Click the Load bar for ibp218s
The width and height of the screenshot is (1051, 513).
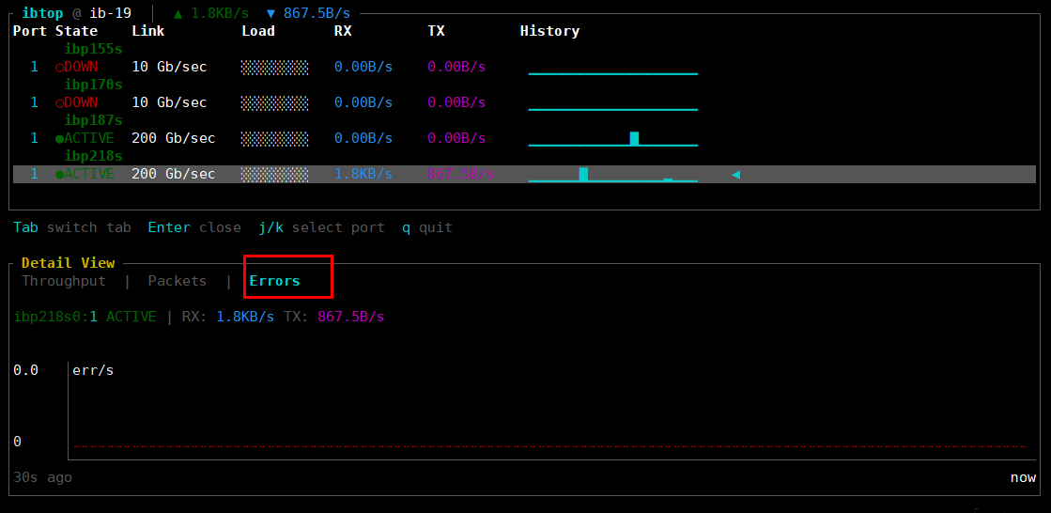(275, 175)
